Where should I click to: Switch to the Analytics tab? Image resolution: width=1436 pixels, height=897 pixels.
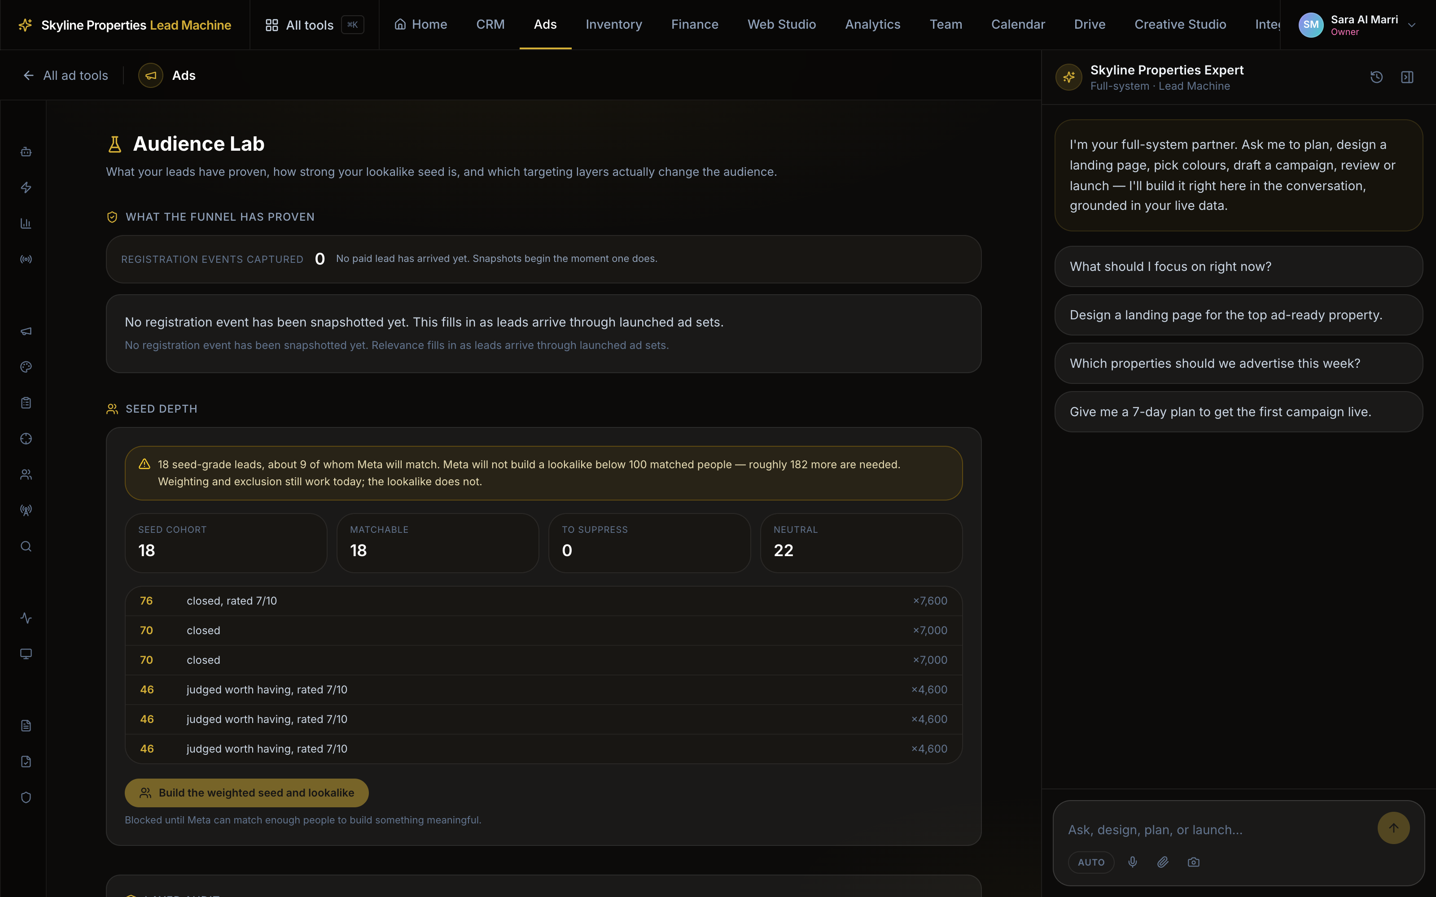click(872, 24)
